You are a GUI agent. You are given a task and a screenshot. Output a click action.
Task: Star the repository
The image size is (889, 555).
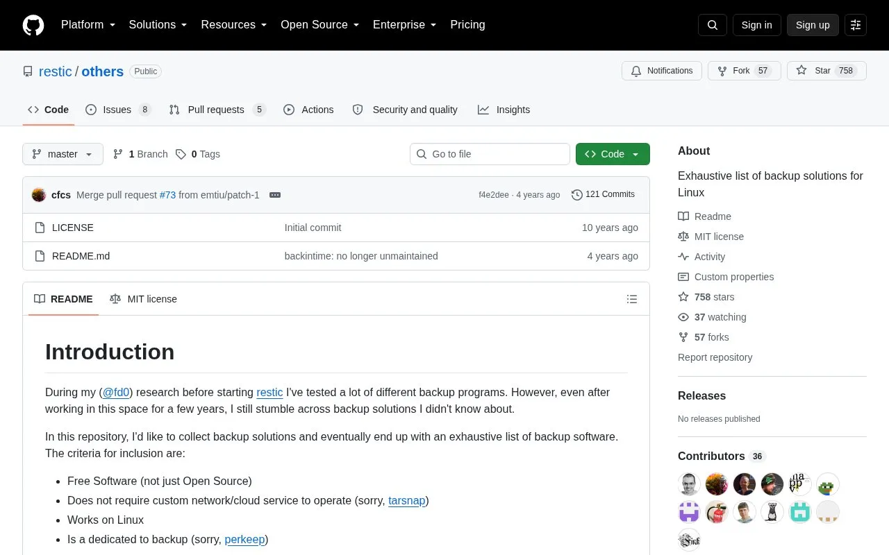point(826,71)
